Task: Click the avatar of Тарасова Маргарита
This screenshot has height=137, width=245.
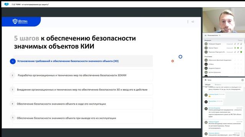Action: click(x=206, y=52)
